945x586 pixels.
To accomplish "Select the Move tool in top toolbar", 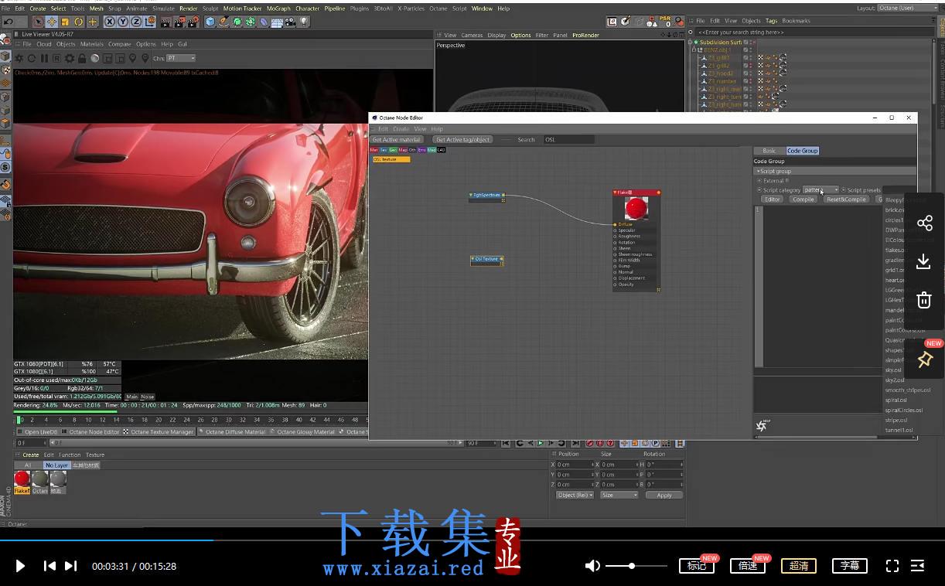I will tap(52, 22).
